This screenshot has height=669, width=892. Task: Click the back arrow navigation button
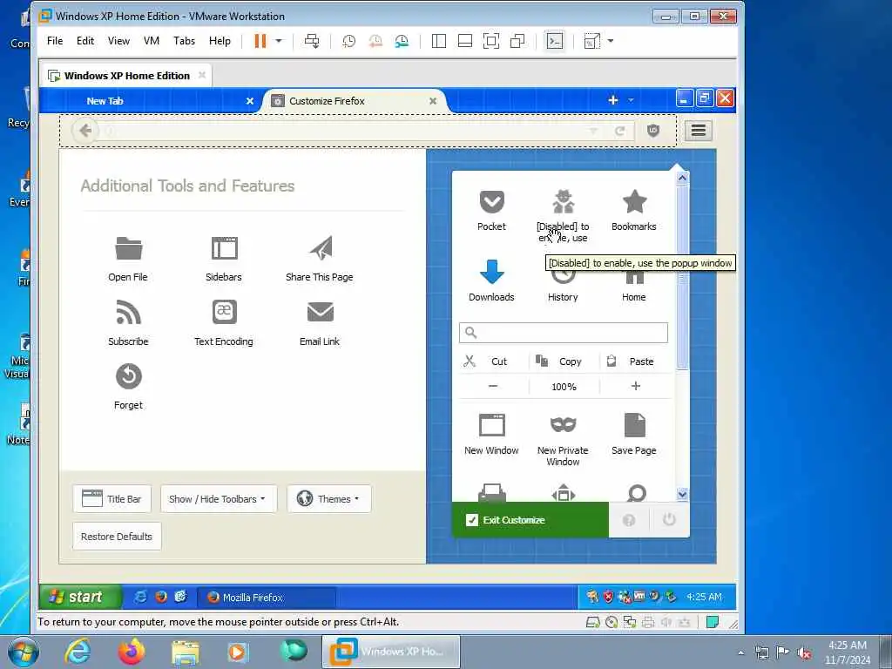point(85,131)
